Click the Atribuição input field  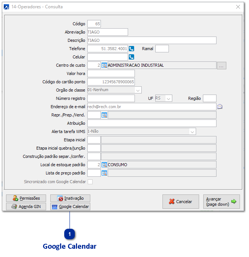[152, 123]
